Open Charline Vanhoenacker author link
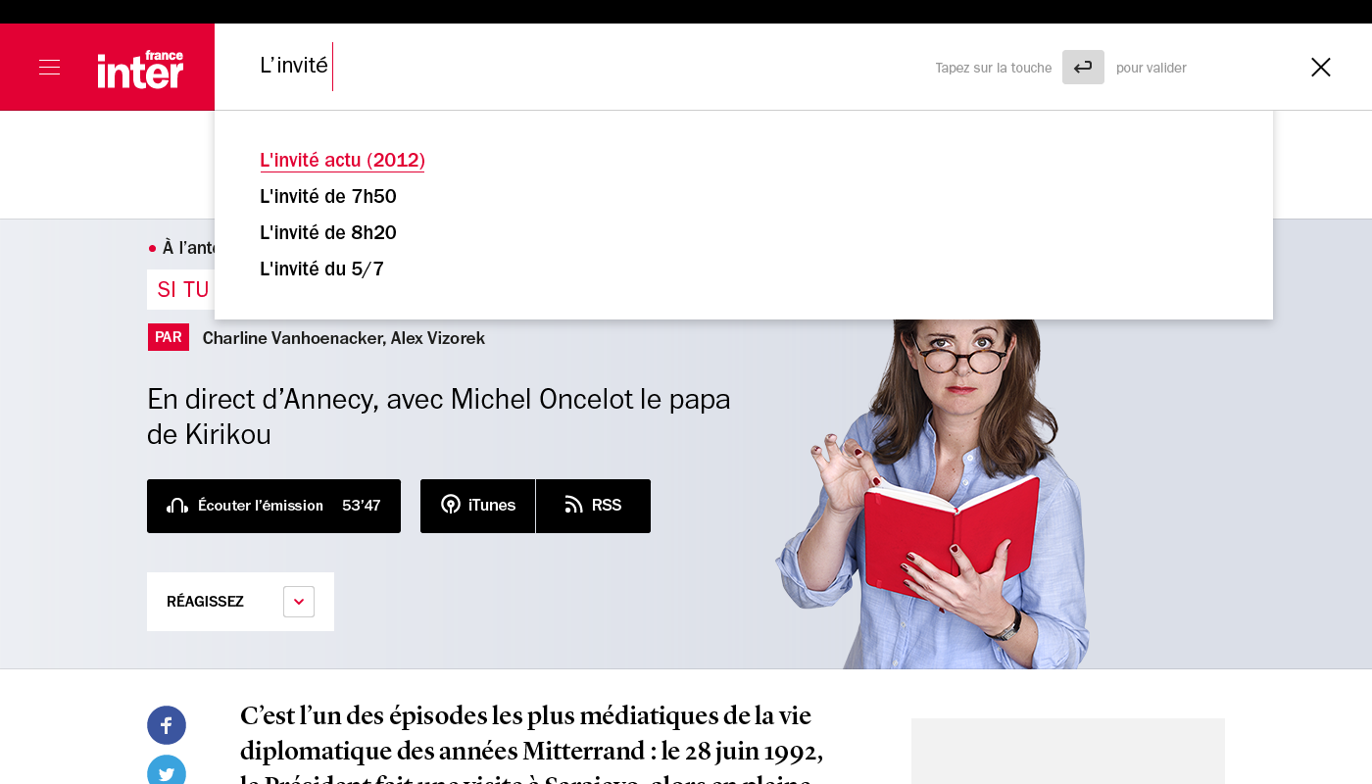The width and height of the screenshot is (1372, 784). pos(292,338)
